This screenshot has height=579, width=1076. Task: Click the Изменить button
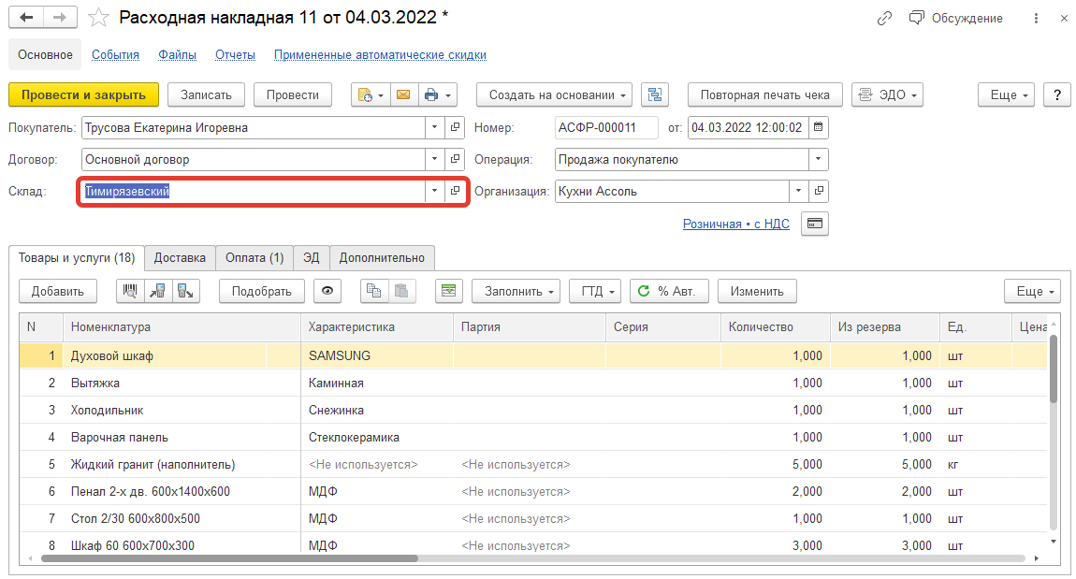pos(757,291)
